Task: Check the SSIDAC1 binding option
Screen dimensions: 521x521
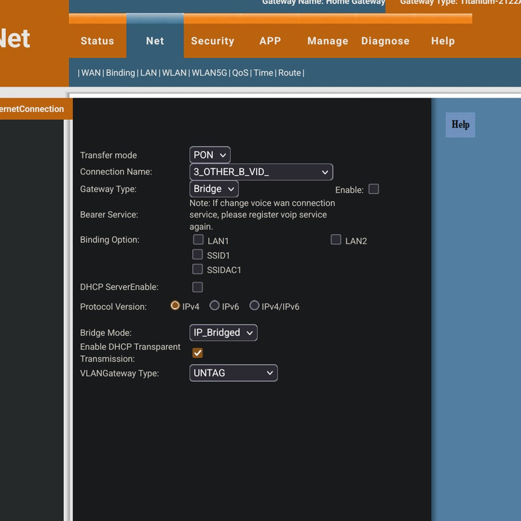Action: pyautogui.click(x=198, y=270)
